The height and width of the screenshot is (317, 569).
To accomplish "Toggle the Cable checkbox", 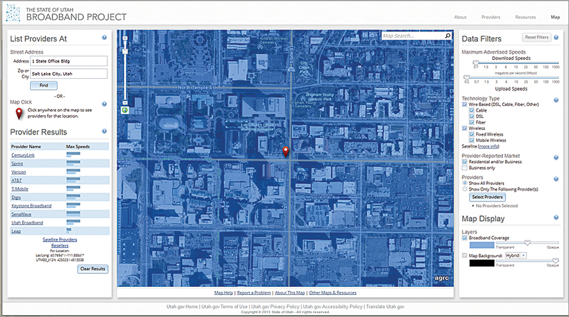I will [x=472, y=111].
